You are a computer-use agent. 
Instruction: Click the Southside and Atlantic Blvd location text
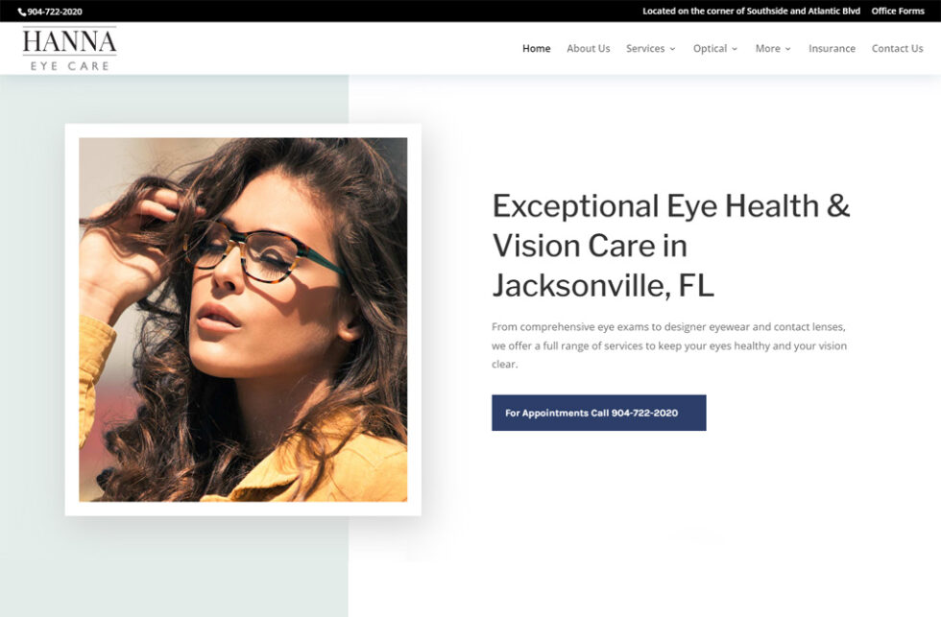(752, 11)
